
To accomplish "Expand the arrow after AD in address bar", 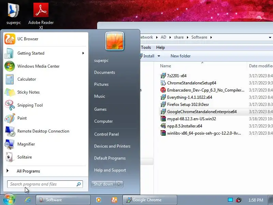I will (170, 37).
